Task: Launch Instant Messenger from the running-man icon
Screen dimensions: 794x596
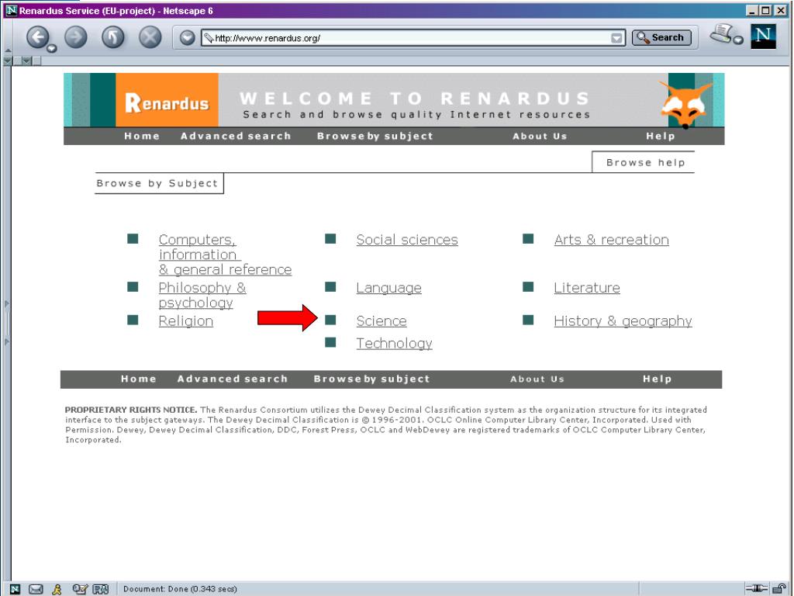Action: tap(57, 589)
